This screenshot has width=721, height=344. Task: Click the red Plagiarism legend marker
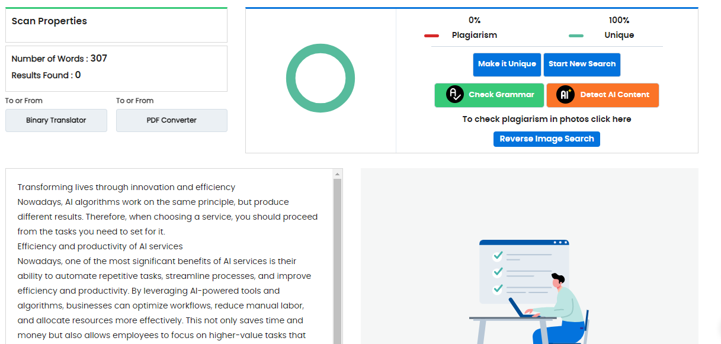(x=431, y=36)
